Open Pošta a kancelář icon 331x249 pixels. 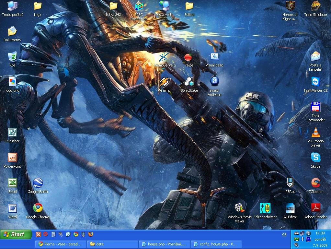pyautogui.click(x=315, y=61)
